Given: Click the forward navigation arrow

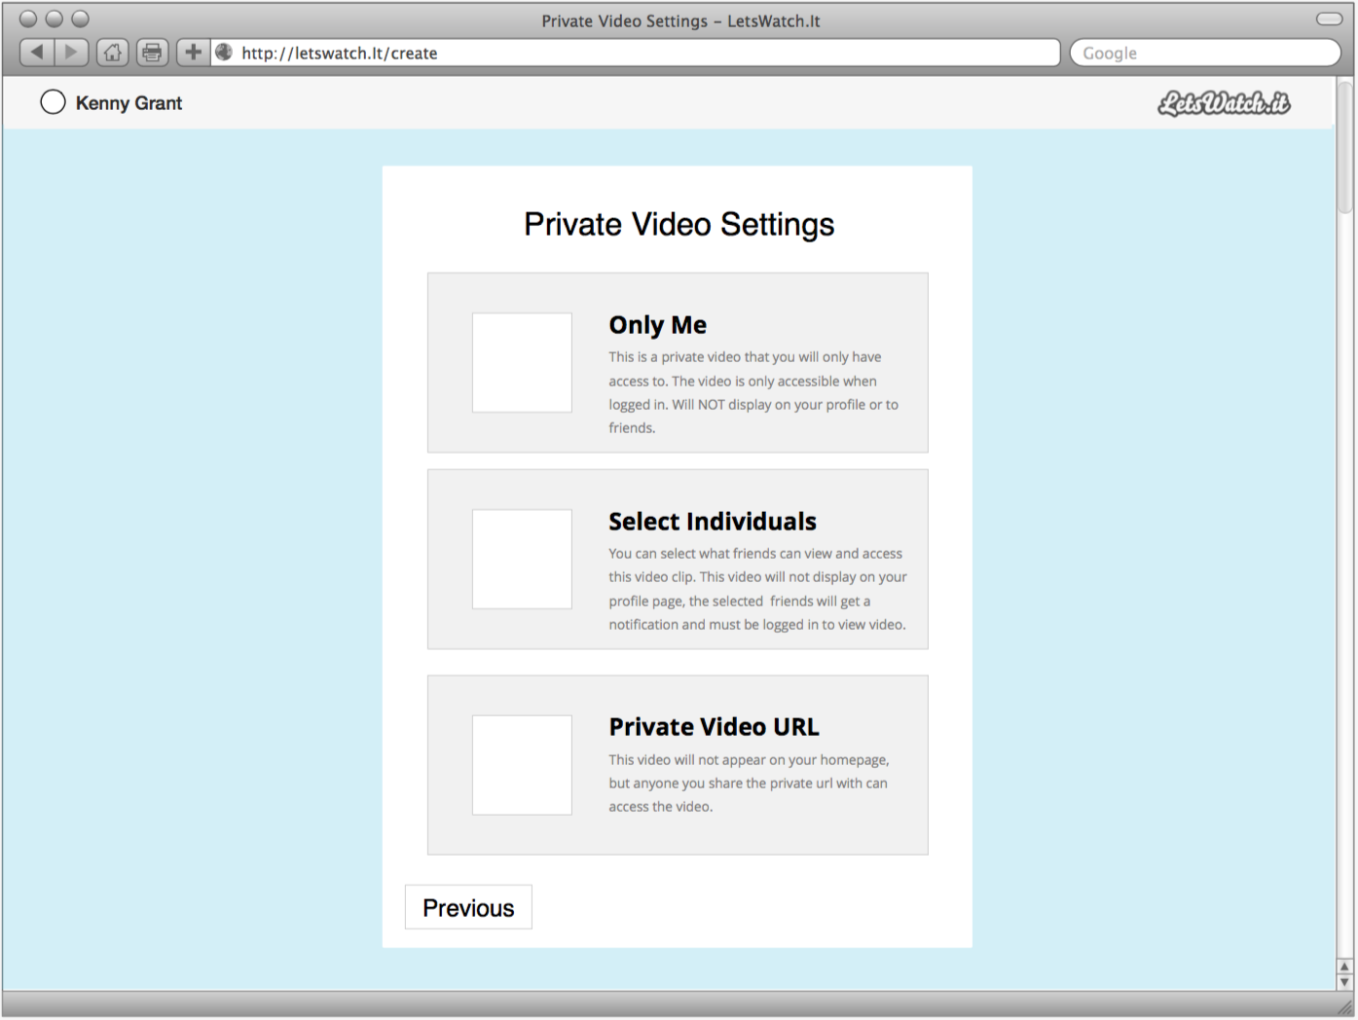Looking at the screenshot, I should (71, 52).
